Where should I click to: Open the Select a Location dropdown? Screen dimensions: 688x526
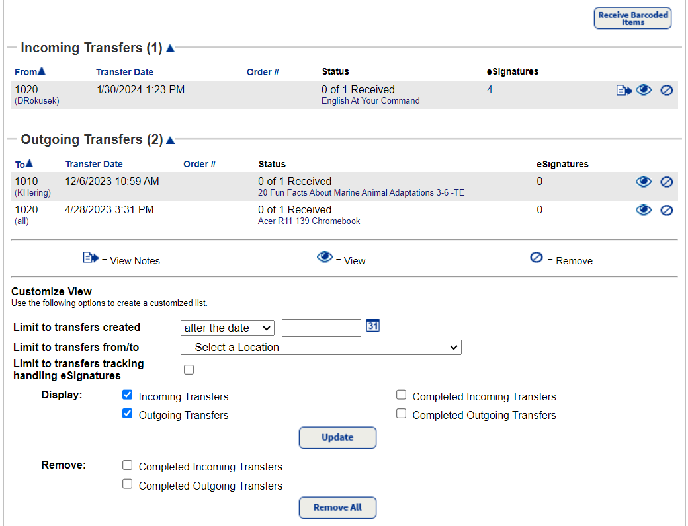click(321, 347)
